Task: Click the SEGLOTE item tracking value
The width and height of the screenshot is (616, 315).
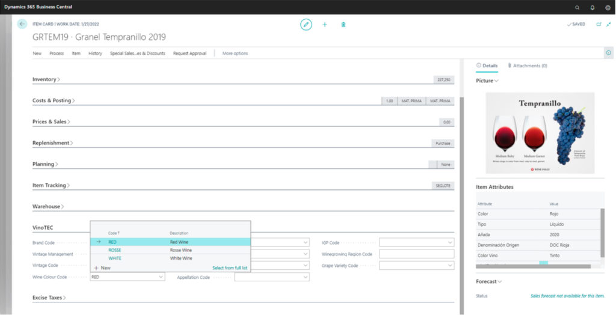Action: pos(443,185)
